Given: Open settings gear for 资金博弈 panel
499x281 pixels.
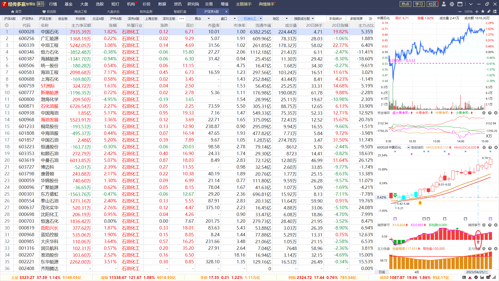Looking at the screenshot, I should pos(484,113).
